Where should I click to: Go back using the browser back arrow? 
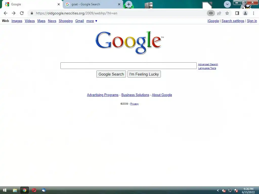(x=6, y=13)
